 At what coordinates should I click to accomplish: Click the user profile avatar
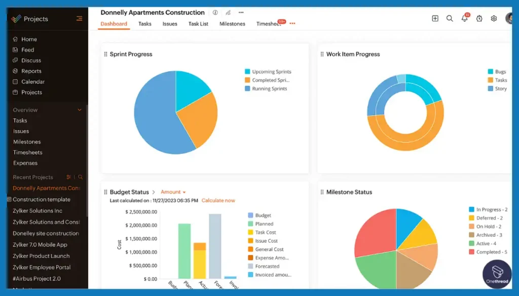point(509,18)
